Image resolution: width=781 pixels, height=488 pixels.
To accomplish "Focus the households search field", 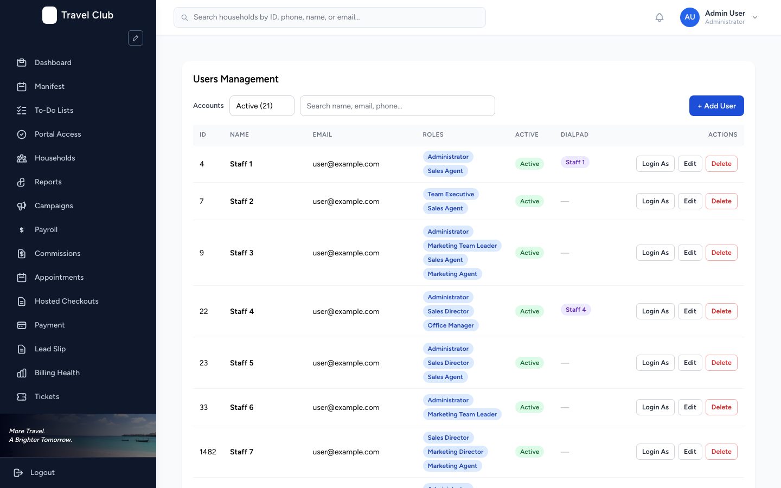I will pyautogui.click(x=330, y=17).
